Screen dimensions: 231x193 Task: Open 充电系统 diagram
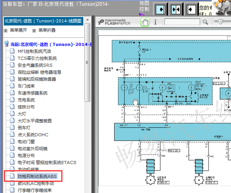tap(26, 100)
